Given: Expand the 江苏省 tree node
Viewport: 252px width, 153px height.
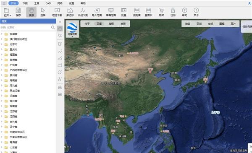Looking at the screenshot, I should (x=2, y=111).
